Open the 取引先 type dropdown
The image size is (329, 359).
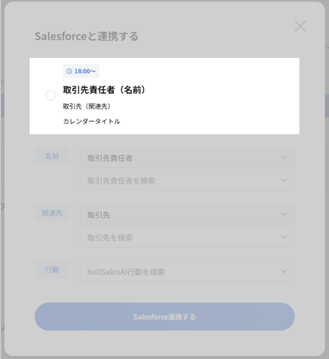pyautogui.click(x=180, y=215)
